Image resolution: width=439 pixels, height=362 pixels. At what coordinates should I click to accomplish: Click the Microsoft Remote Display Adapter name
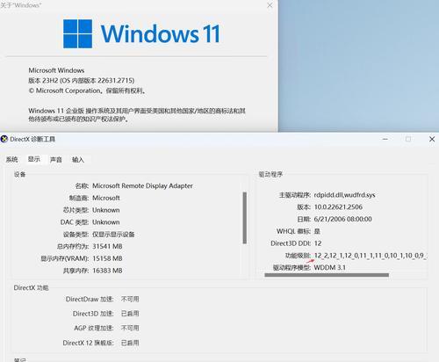coord(142,185)
